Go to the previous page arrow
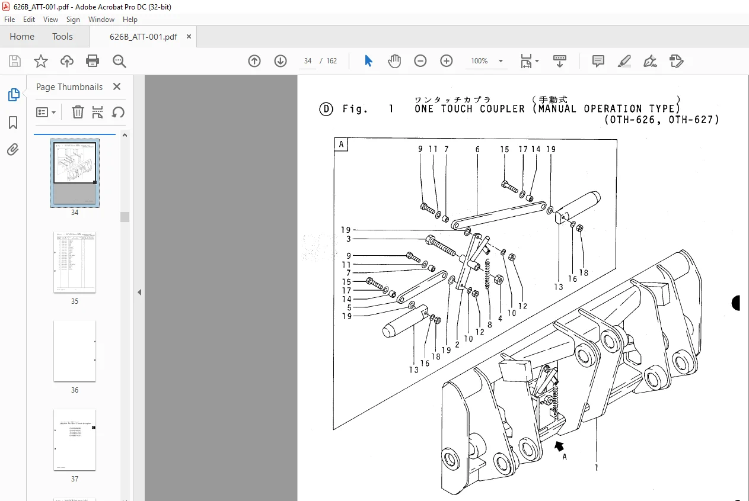749x501 pixels. pos(254,61)
